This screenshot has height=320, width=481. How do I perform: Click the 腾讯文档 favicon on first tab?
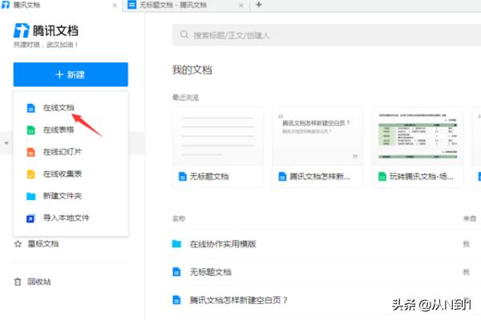[6, 5]
